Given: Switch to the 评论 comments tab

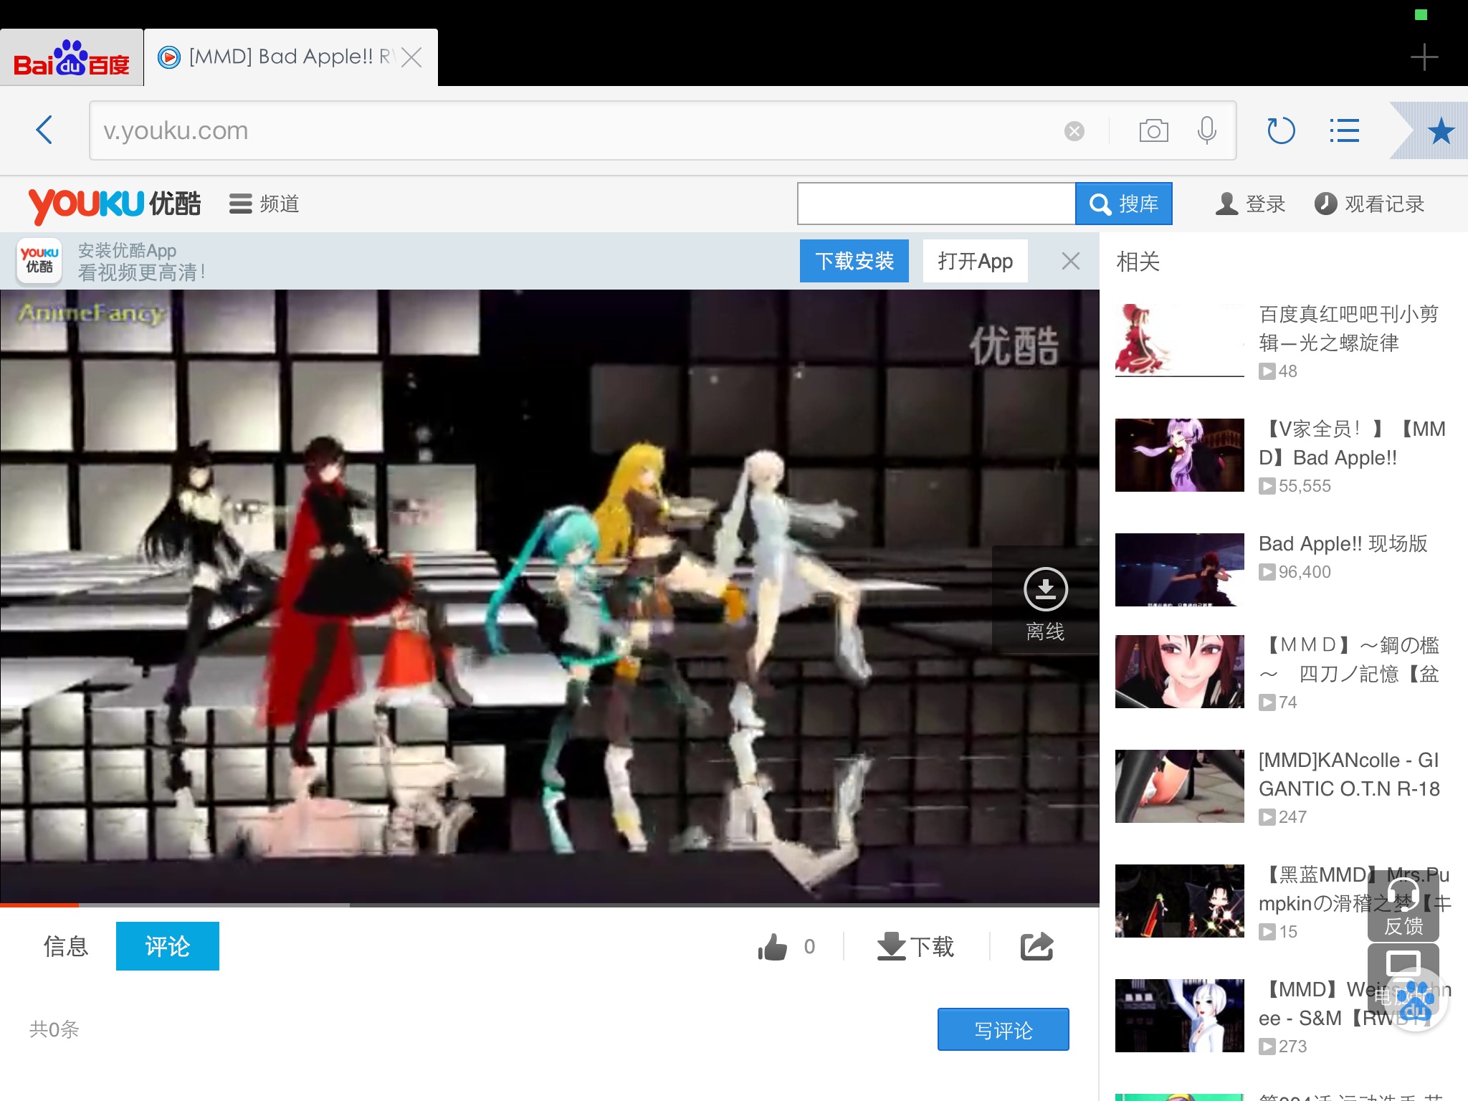Looking at the screenshot, I should point(168,946).
